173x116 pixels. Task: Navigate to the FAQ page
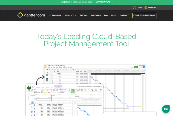coord(106,16)
